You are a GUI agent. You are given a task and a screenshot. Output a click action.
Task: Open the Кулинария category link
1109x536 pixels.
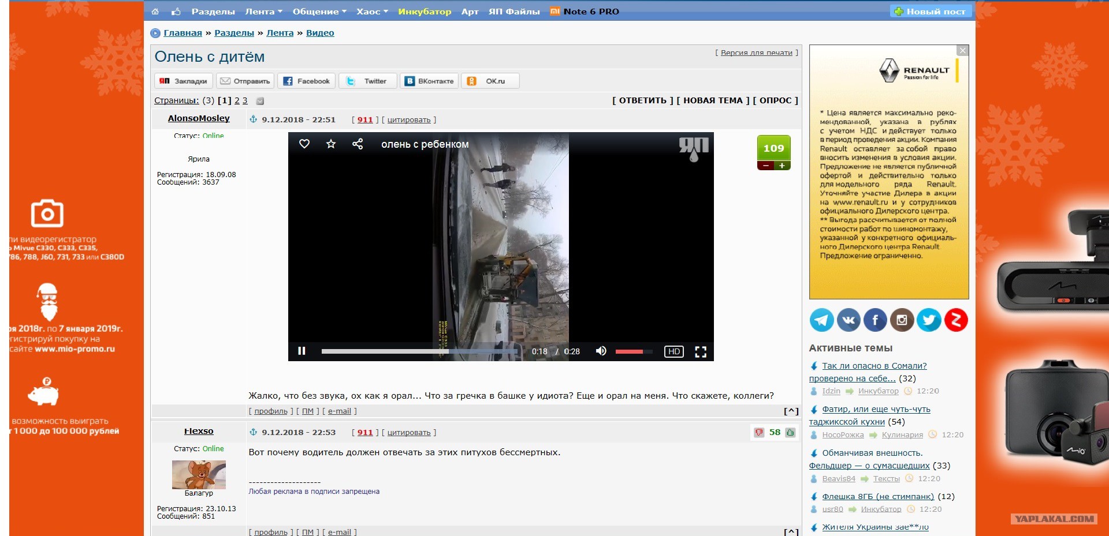click(x=902, y=435)
